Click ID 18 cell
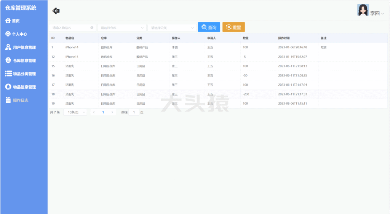The image size is (390, 214). click(53, 94)
